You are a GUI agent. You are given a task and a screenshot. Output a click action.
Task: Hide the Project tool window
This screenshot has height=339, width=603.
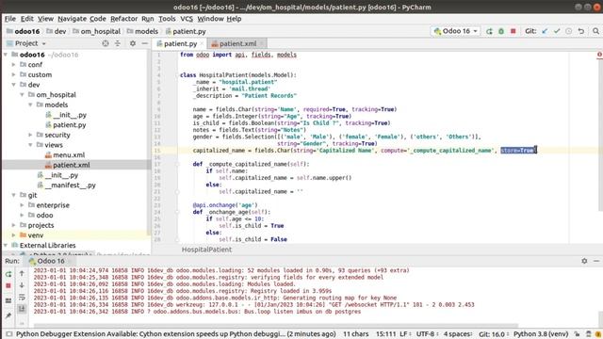coord(144,43)
